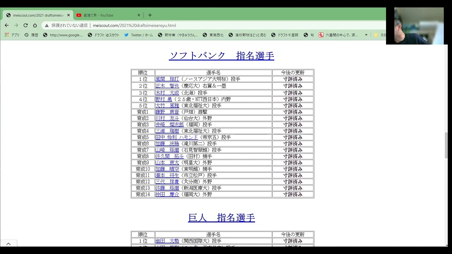The height and width of the screenshot is (254, 452).
Task: Close the YouTube tab
Action: pos(139,15)
